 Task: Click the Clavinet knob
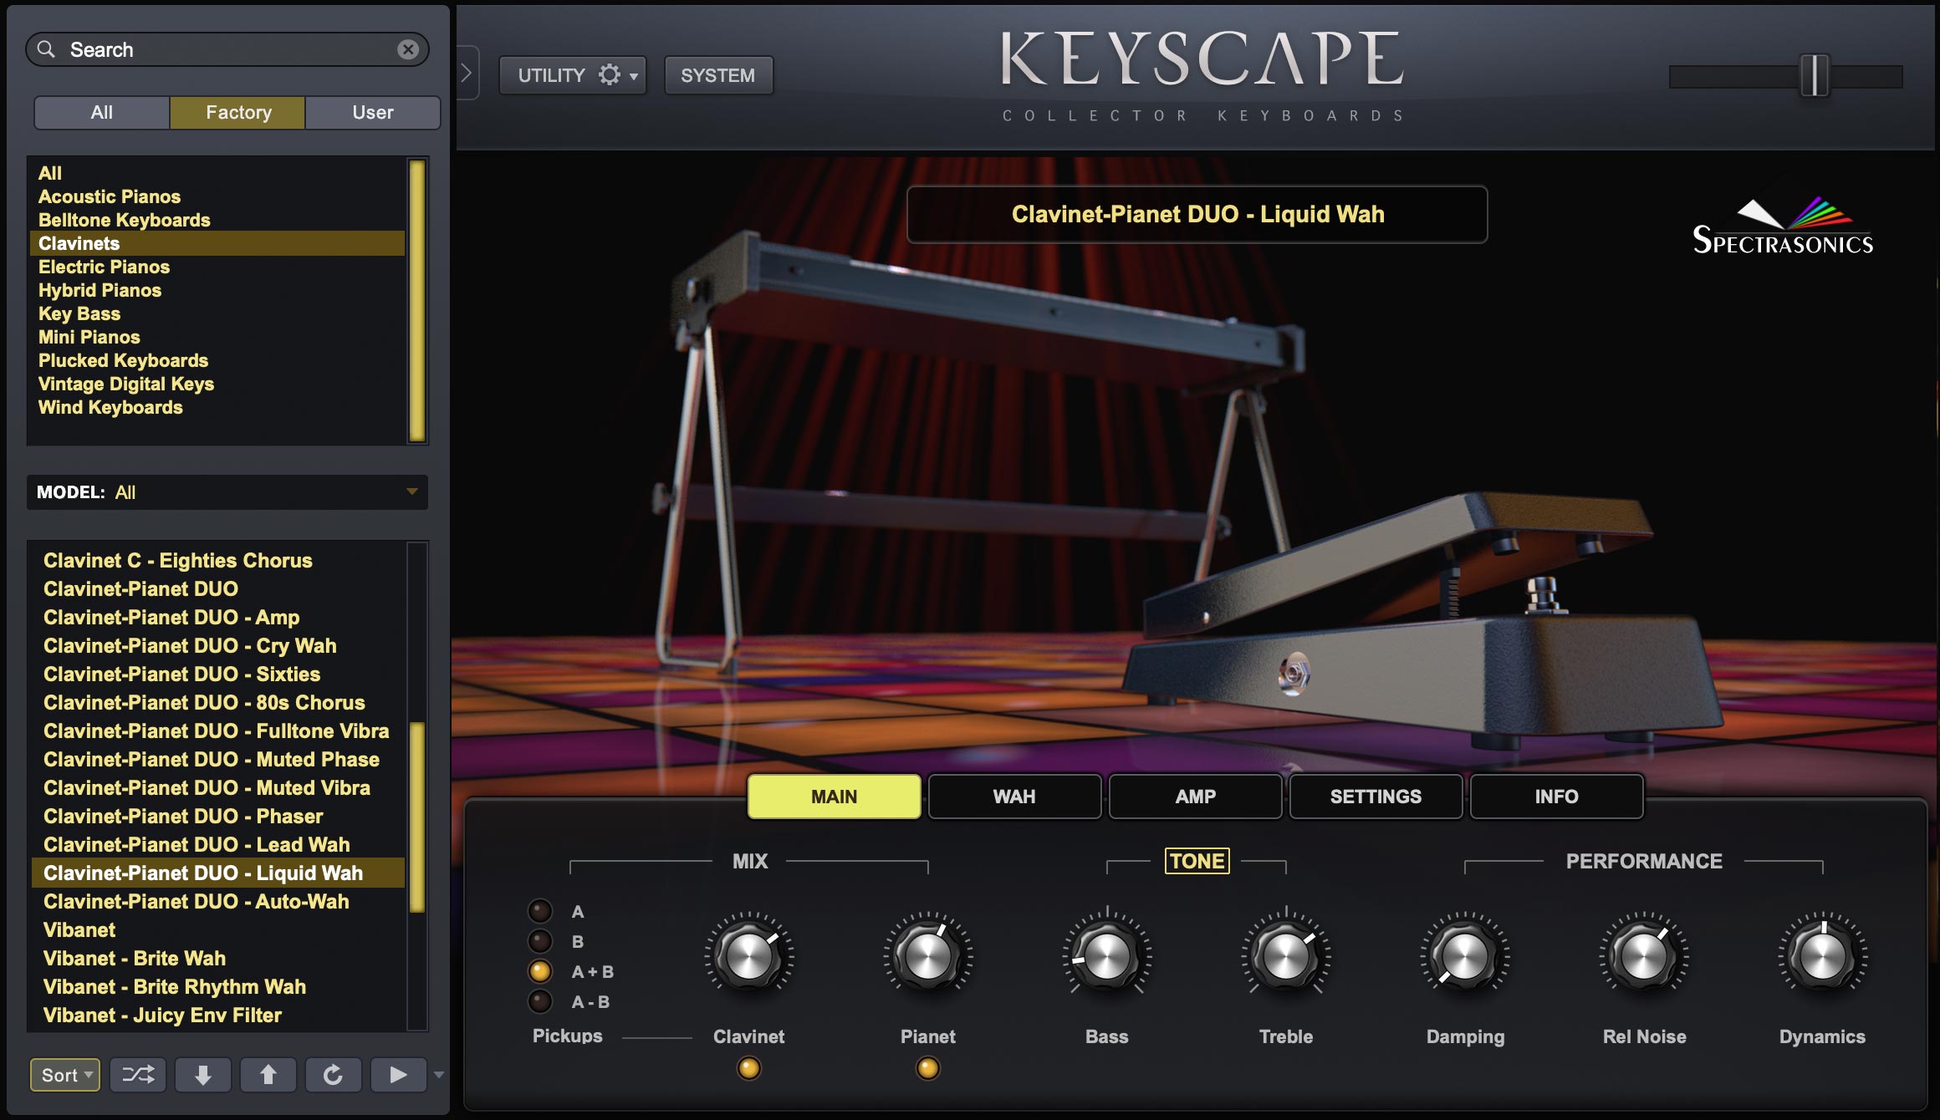click(x=749, y=955)
